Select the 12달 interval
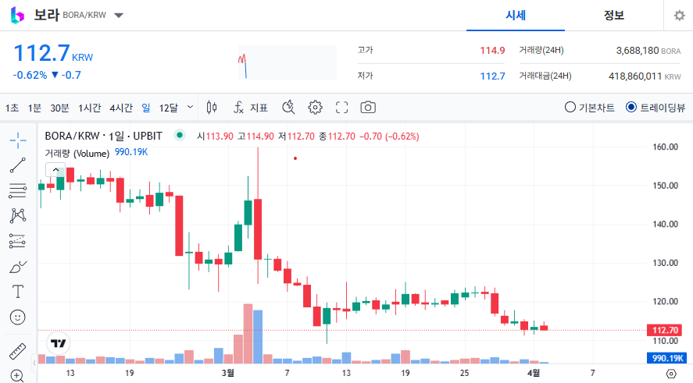This screenshot has width=693, height=383. pyautogui.click(x=169, y=108)
